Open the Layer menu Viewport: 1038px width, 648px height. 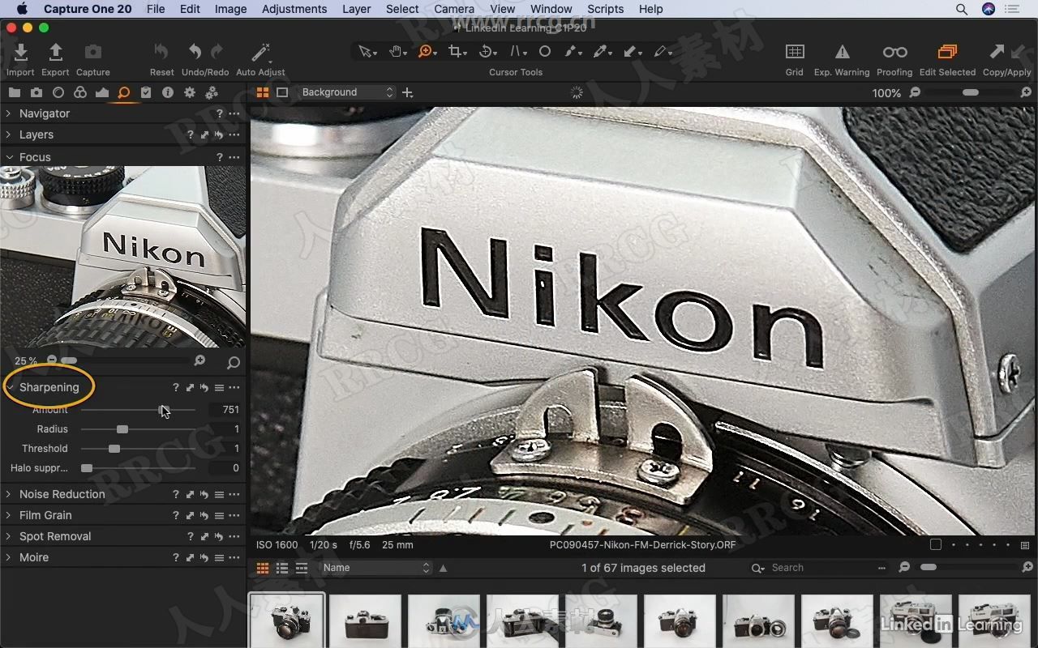tap(356, 9)
